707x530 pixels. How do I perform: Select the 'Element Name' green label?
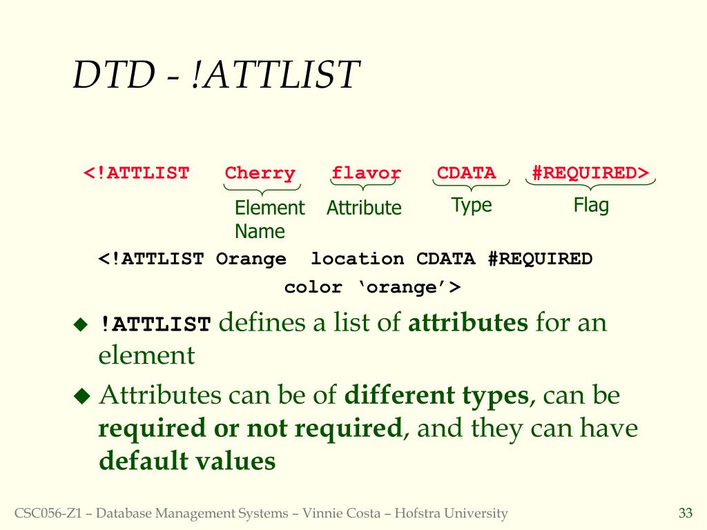(x=270, y=219)
